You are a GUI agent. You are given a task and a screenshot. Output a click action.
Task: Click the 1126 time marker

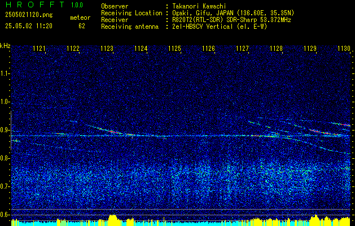[x=208, y=48]
